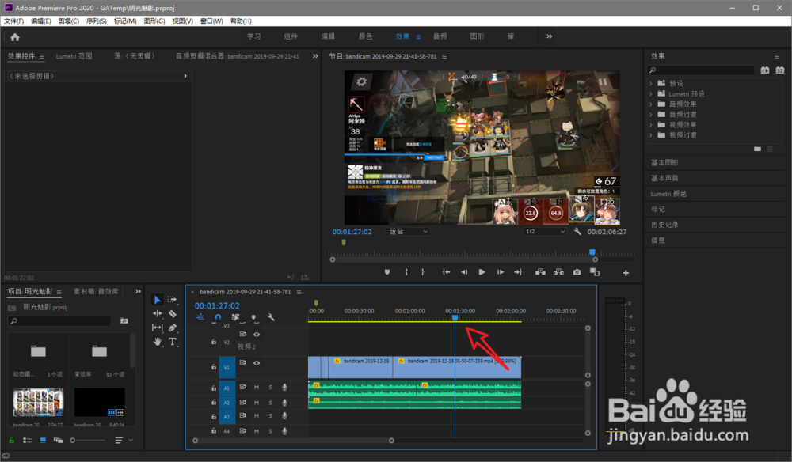Click the Export Frame camera icon
This screenshot has width=792, height=462.
coord(577,272)
